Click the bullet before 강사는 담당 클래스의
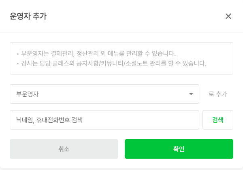Viewport: 243px width, 170px height. tap(18, 64)
